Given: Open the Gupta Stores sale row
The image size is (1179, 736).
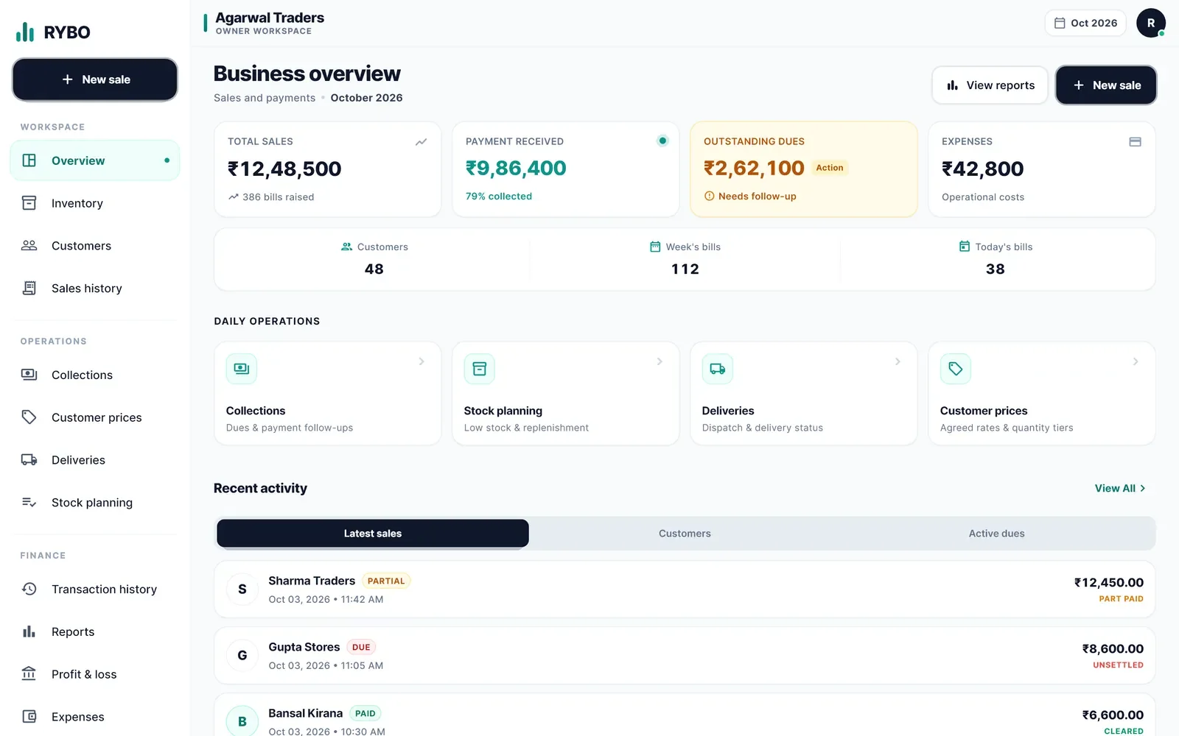Looking at the screenshot, I should pyautogui.click(x=685, y=656).
